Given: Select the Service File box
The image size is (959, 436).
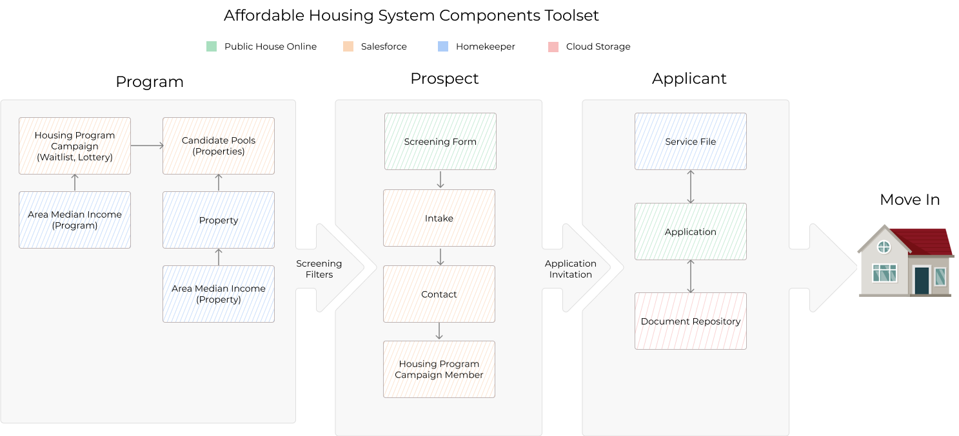Looking at the screenshot, I should point(691,142).
